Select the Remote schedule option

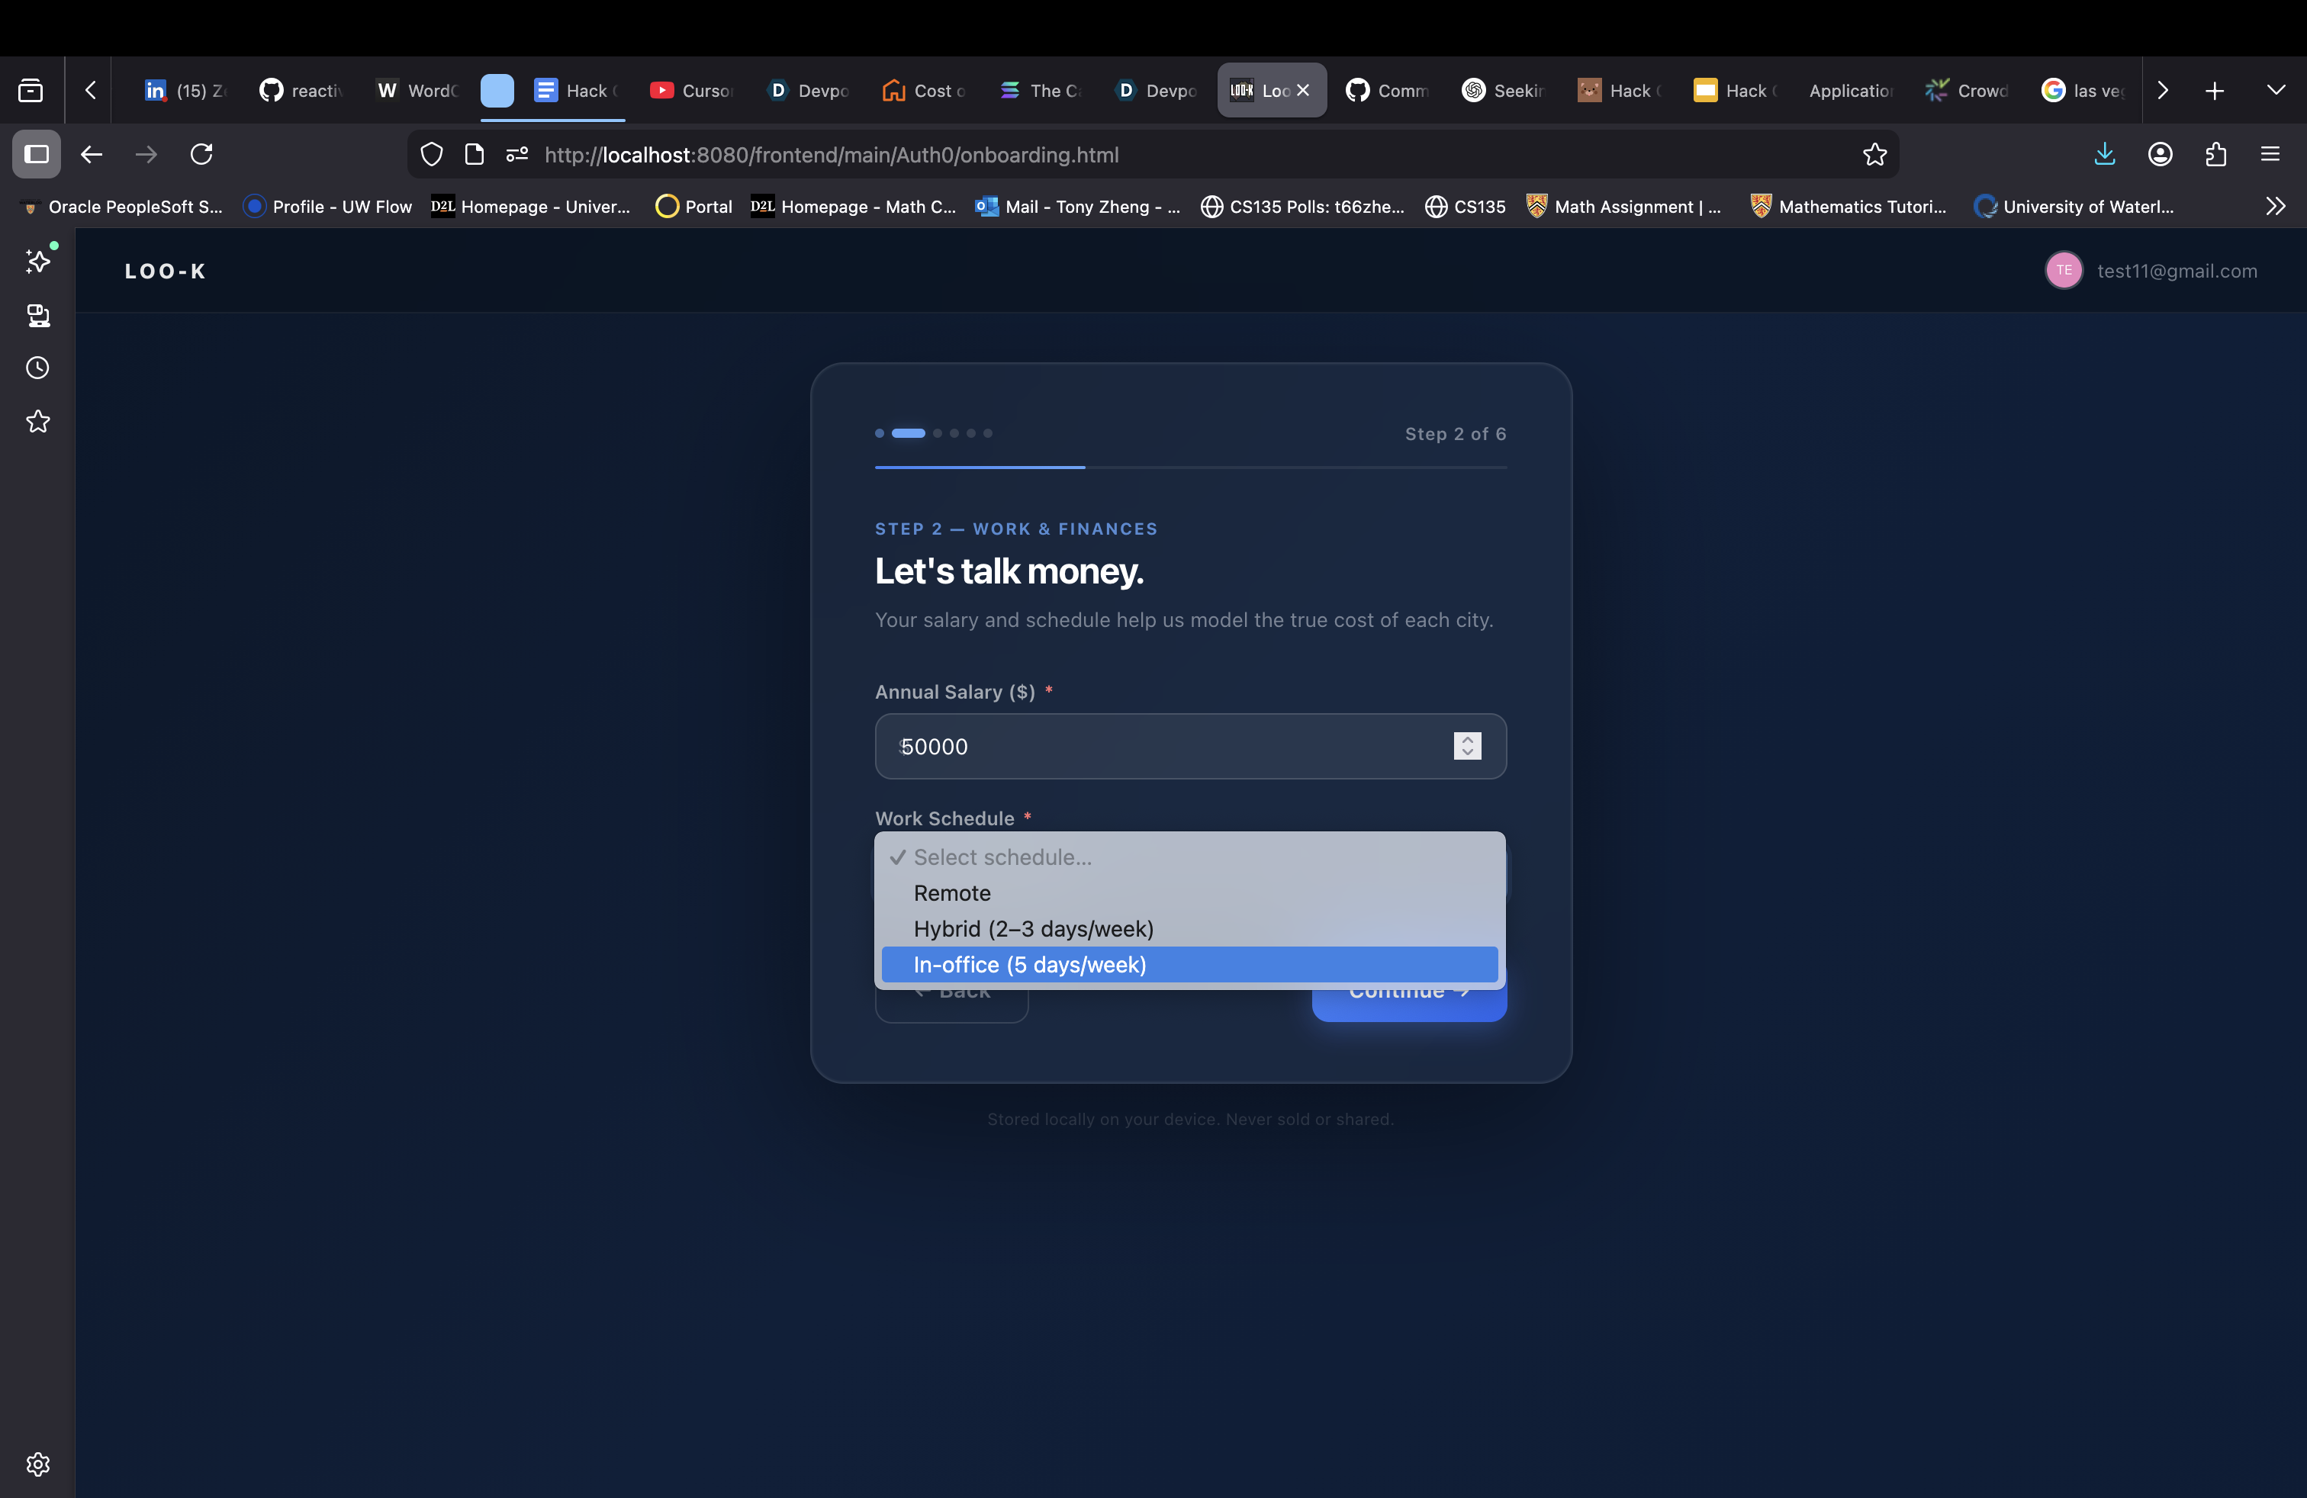coord(952,893)
